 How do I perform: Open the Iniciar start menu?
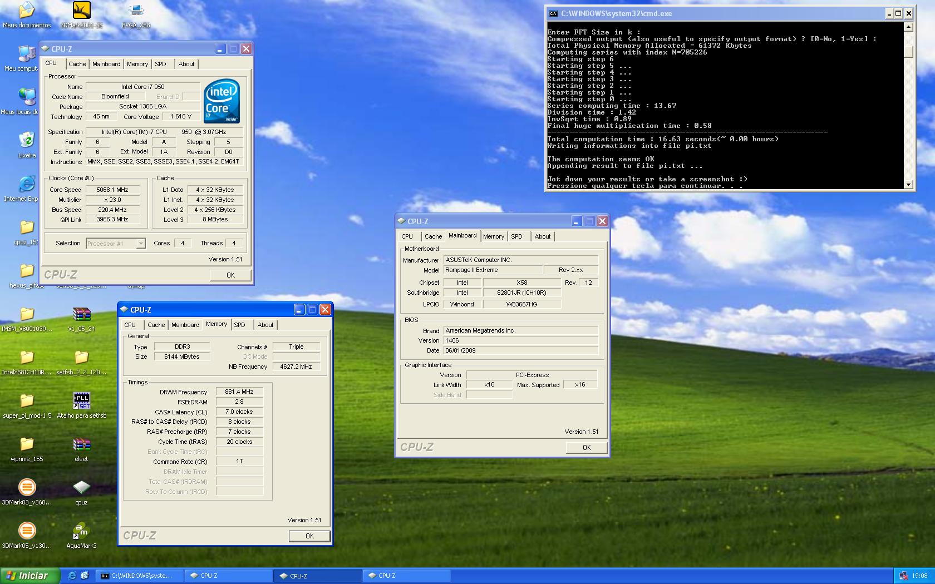tap(30, 576)
